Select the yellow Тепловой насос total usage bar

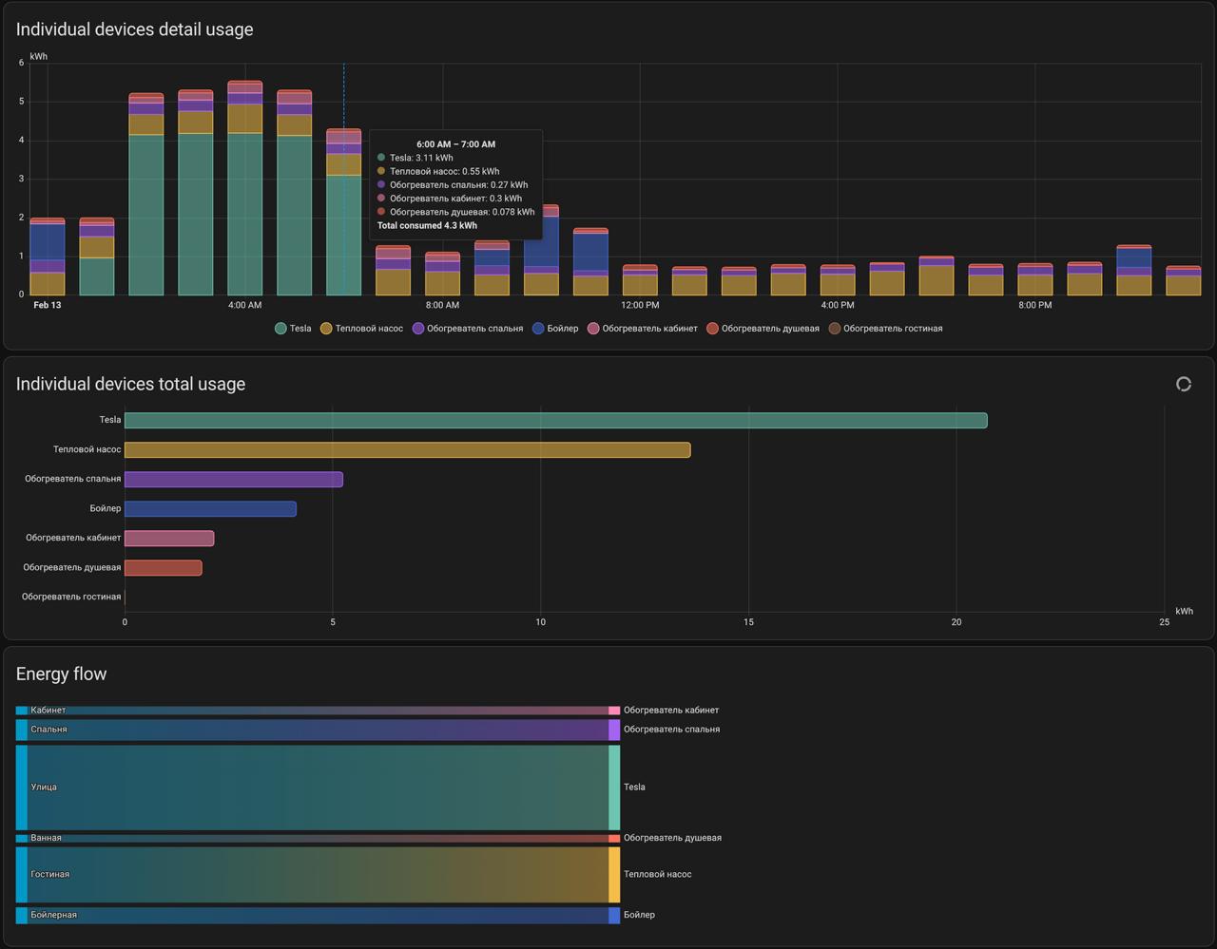(x=407, y=449)
